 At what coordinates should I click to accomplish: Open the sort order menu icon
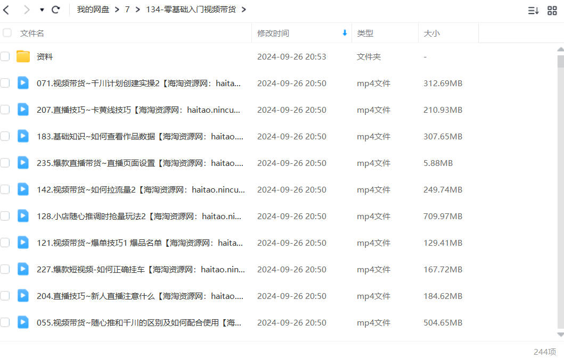(533, 11)
